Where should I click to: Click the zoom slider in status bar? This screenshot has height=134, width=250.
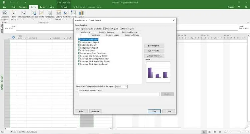click(x=241, y=132)
